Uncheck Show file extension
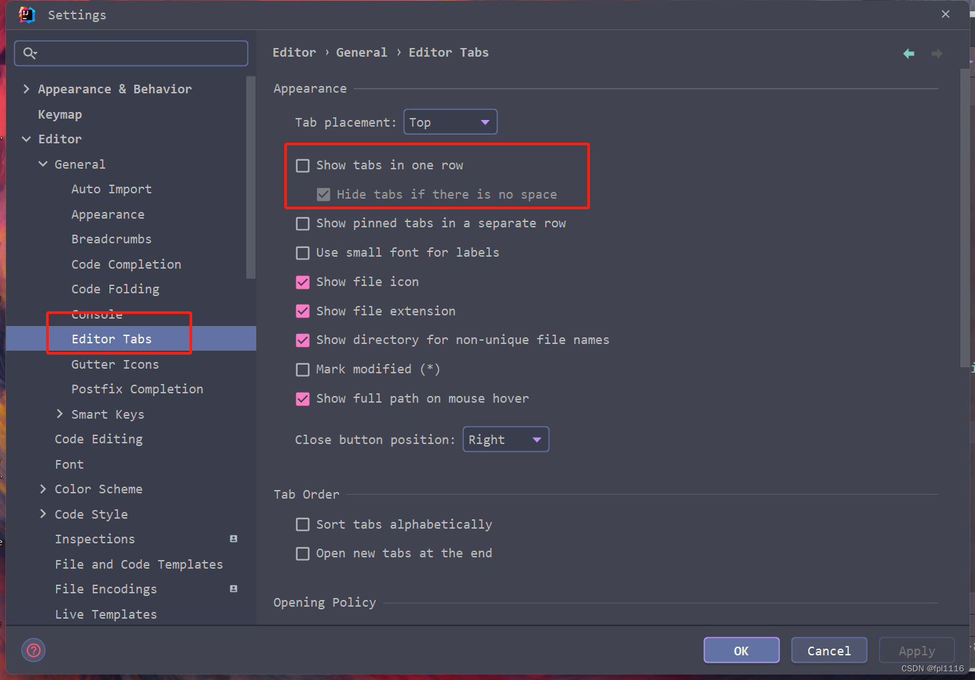Image resolution: width=975 pixels, height=680 pixels. pos(303,311)
